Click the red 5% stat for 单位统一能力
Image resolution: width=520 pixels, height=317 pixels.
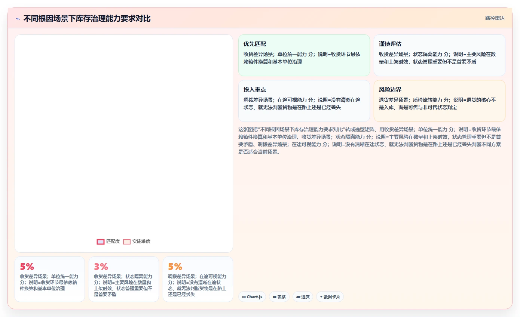click(27, 267)
